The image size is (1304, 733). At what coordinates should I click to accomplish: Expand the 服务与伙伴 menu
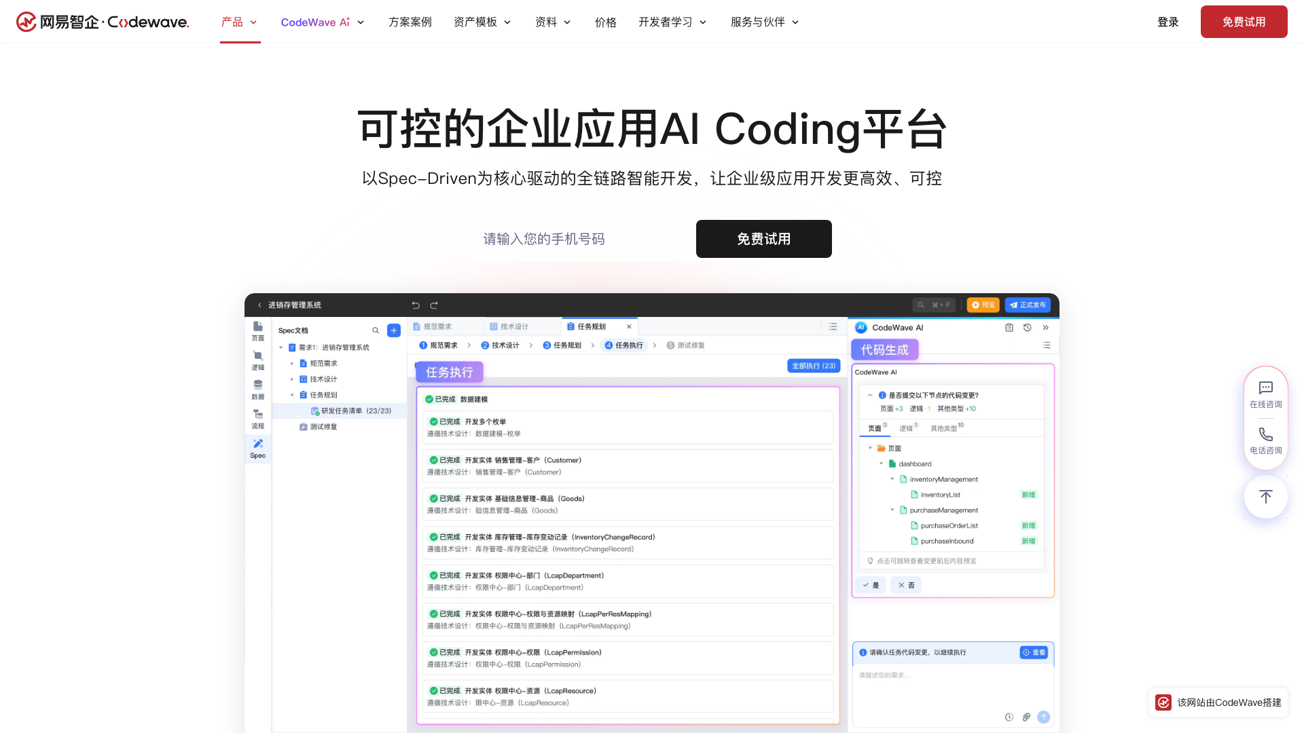(x=765, y=22)
